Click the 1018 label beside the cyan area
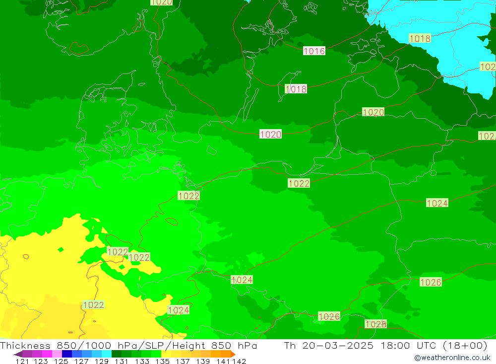 coord(420,38)
